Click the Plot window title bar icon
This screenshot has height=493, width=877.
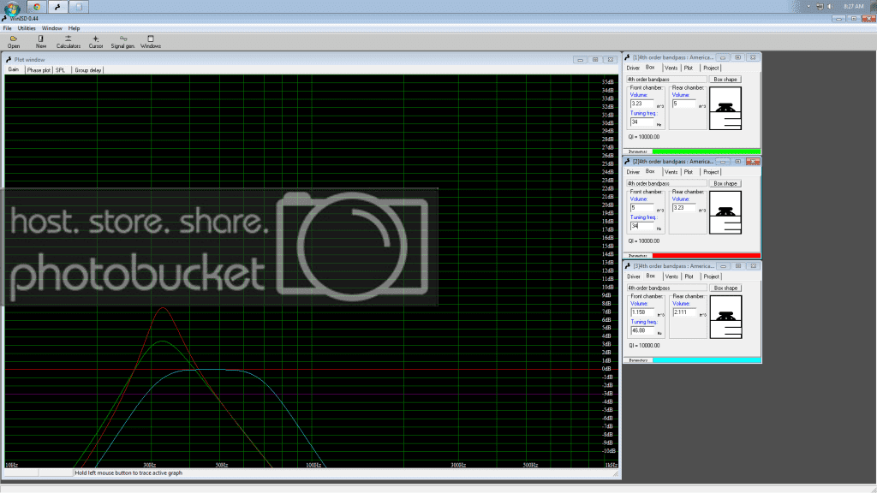point(9,59)
